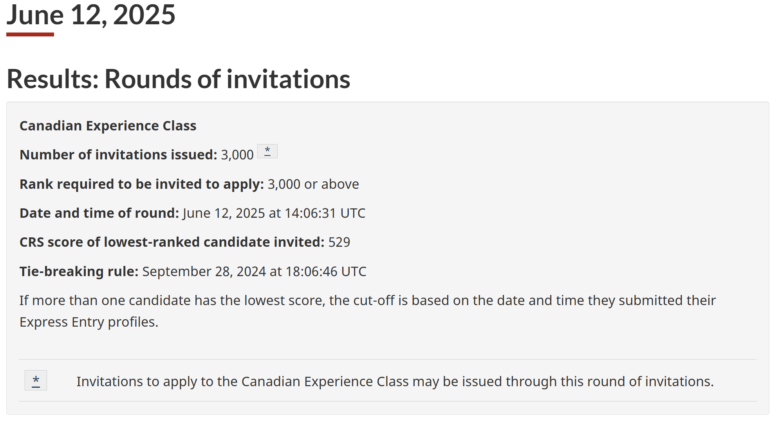Click the Rank required to be invited label
Image resolution: width=780 pixels, height=423 pixels.
142,184
